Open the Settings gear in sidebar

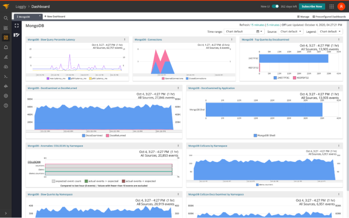(x=5, y=96)
